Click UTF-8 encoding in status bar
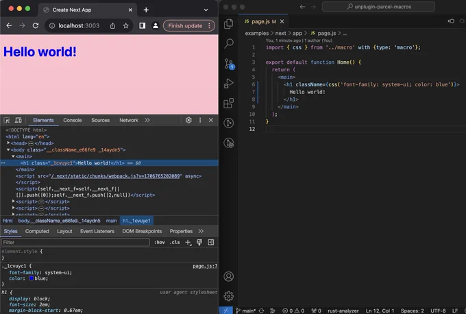The width and height of the screenshot is (466, 314). 438,311
